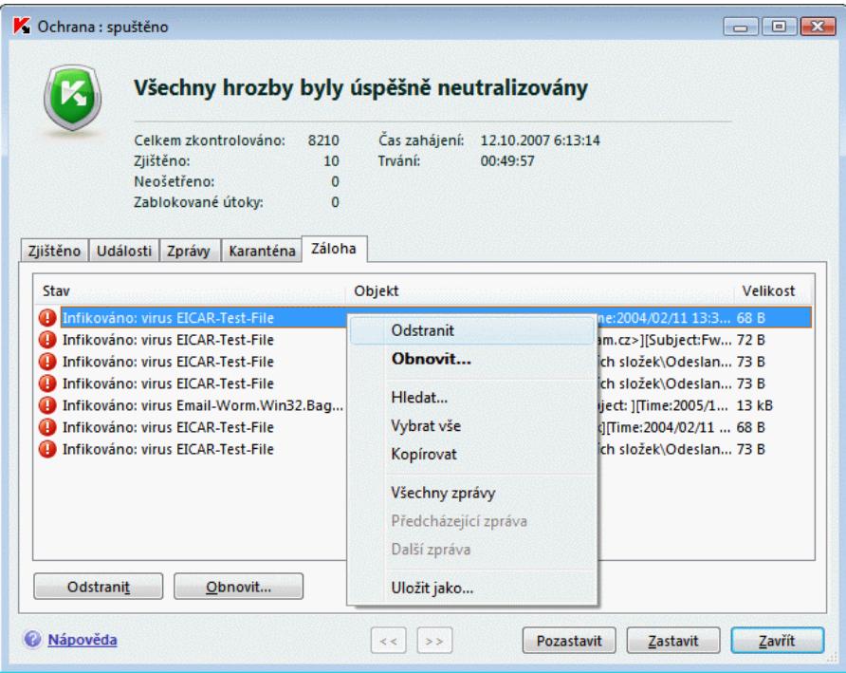Switch to the Zjištěno tab
846x673 pixels.
[x=54, y=252]
